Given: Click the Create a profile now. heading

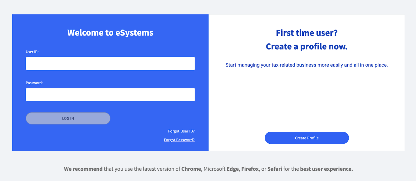Looking at the screenshot, I should (x=307, y=46).
